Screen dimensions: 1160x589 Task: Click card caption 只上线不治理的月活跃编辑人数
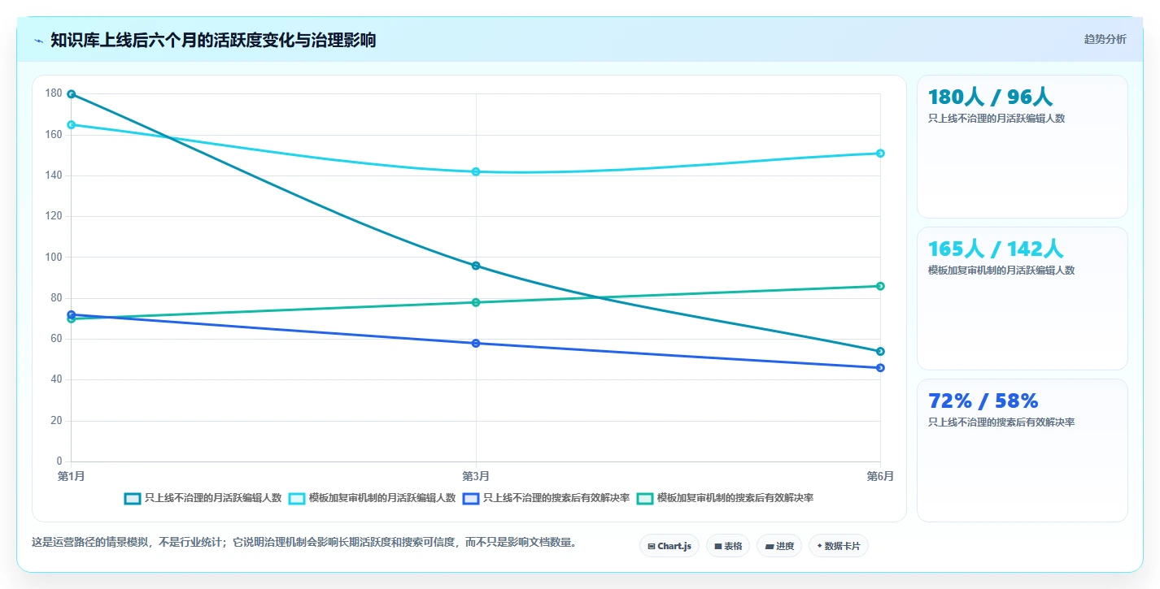996,118
